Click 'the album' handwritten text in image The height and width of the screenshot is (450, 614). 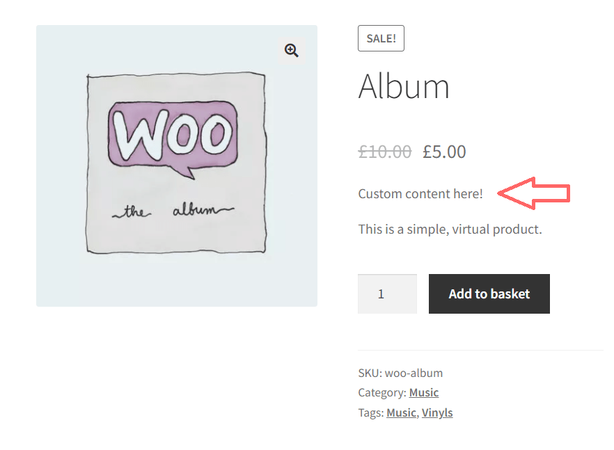point(174,209)
